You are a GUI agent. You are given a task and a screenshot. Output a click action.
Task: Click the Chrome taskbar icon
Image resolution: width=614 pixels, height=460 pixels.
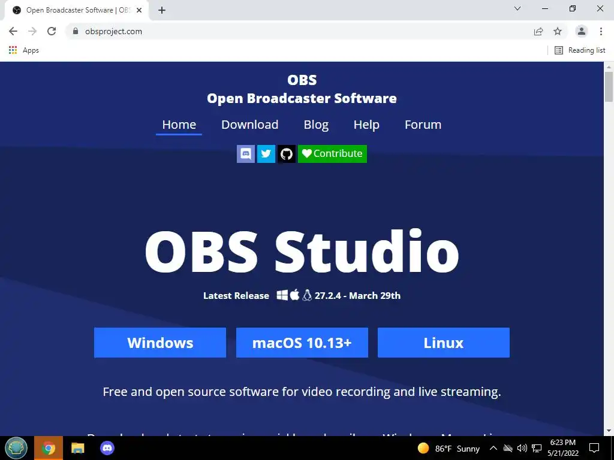pos(49,448)
